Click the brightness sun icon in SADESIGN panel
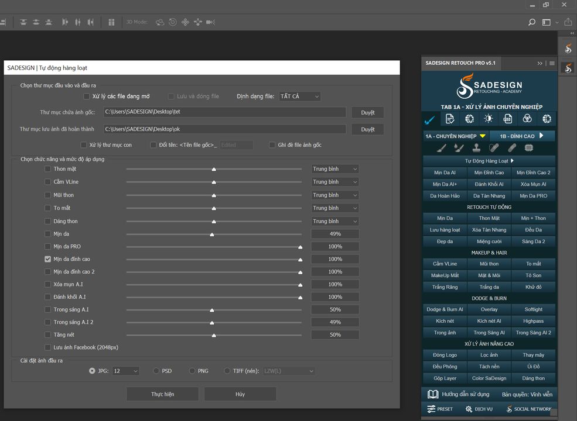This screenshot has height=421, width=577. (489, 119)
